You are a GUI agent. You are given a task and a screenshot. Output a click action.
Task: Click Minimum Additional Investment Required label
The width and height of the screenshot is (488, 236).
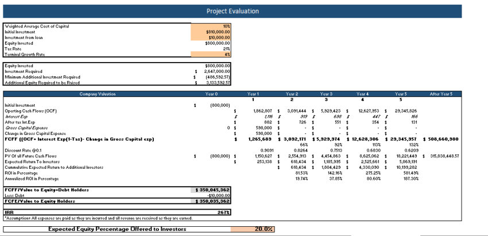coord(42,77)
